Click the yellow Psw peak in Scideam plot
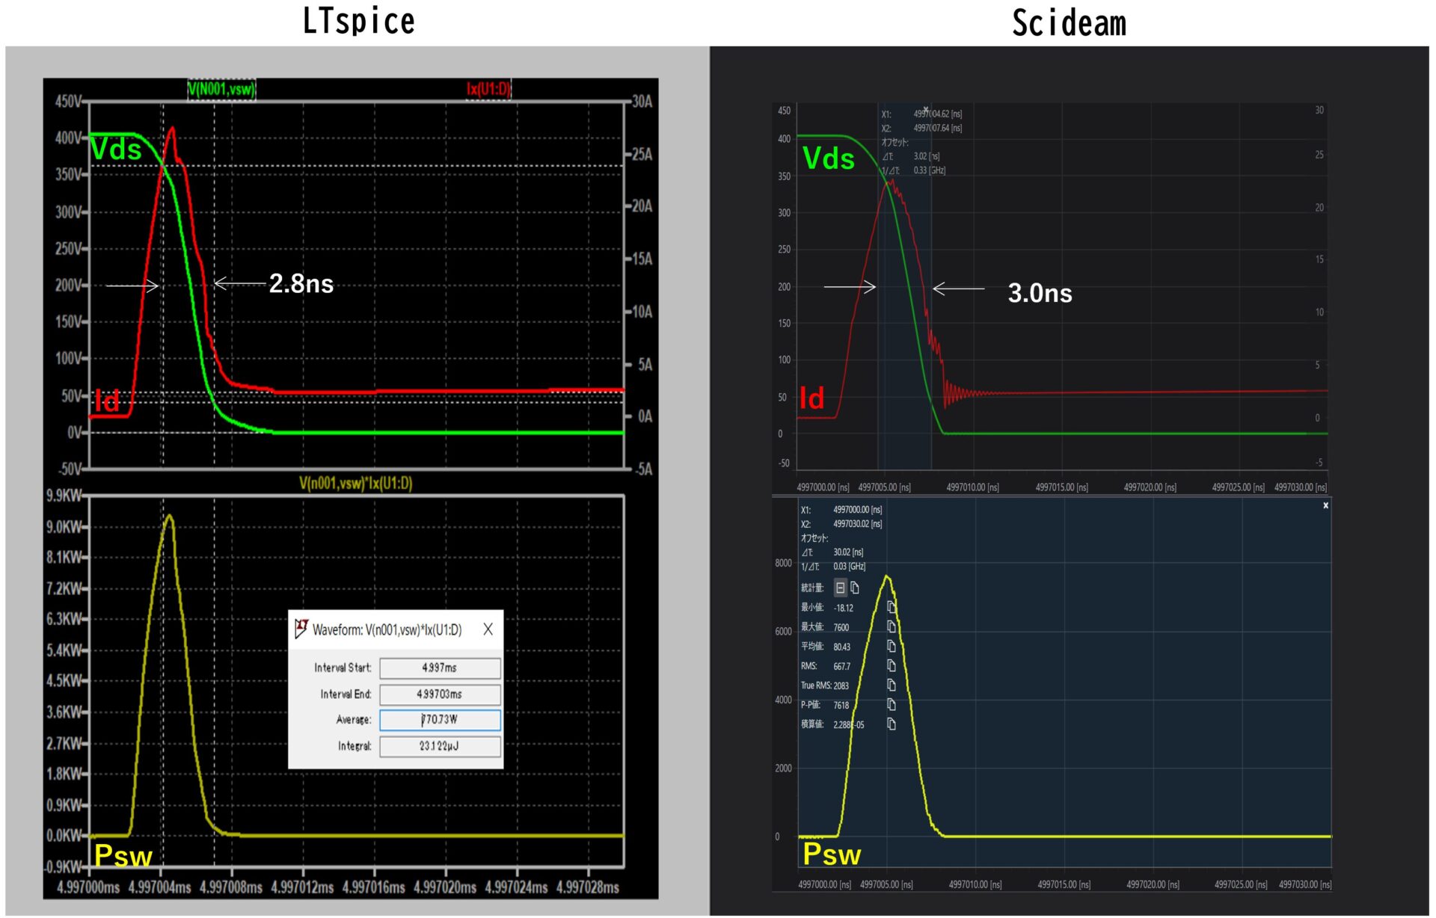The width and height of the screenshot is (1436, 918). tap(887, 577)
